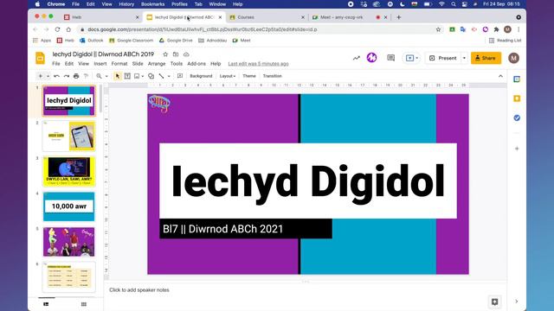554x311 pixels.
Task: Click the purple collaborator avatar icon
Action: tap(371, 58)
